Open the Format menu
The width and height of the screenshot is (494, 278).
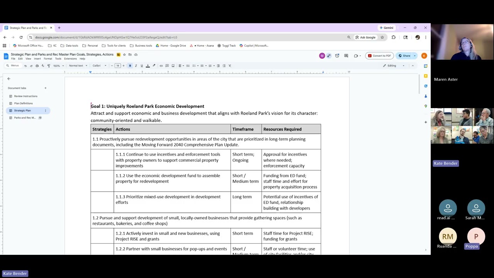point(48,59)
